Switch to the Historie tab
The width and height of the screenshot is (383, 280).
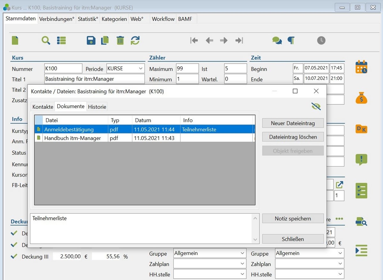point(97,107)
